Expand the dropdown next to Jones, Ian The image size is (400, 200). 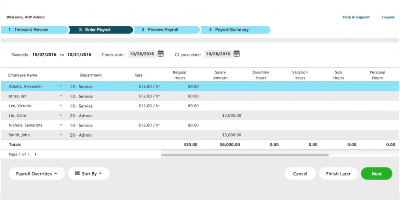tap(61, 96)
